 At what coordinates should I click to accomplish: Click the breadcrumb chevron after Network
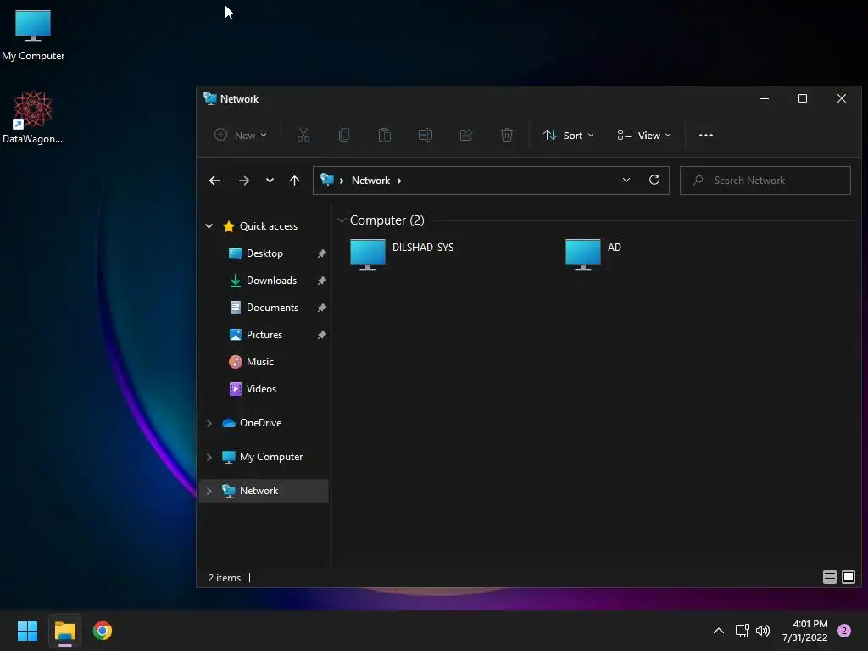399,181
